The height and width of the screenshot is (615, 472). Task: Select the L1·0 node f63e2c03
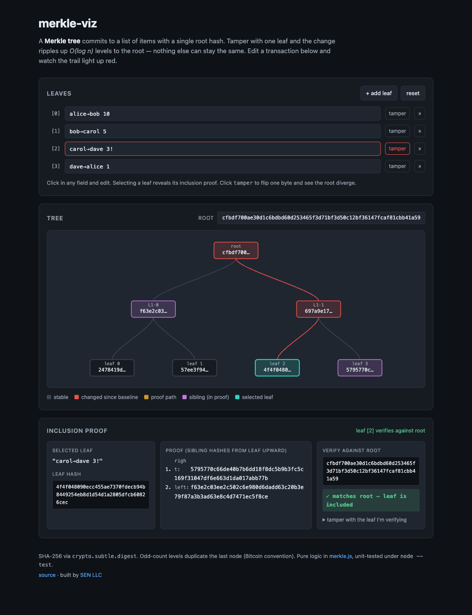153,309
